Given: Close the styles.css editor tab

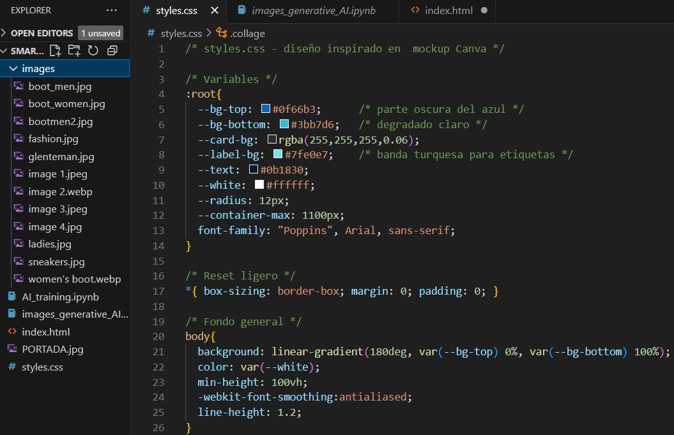Looking at the screenshot, I should point(215,10).
